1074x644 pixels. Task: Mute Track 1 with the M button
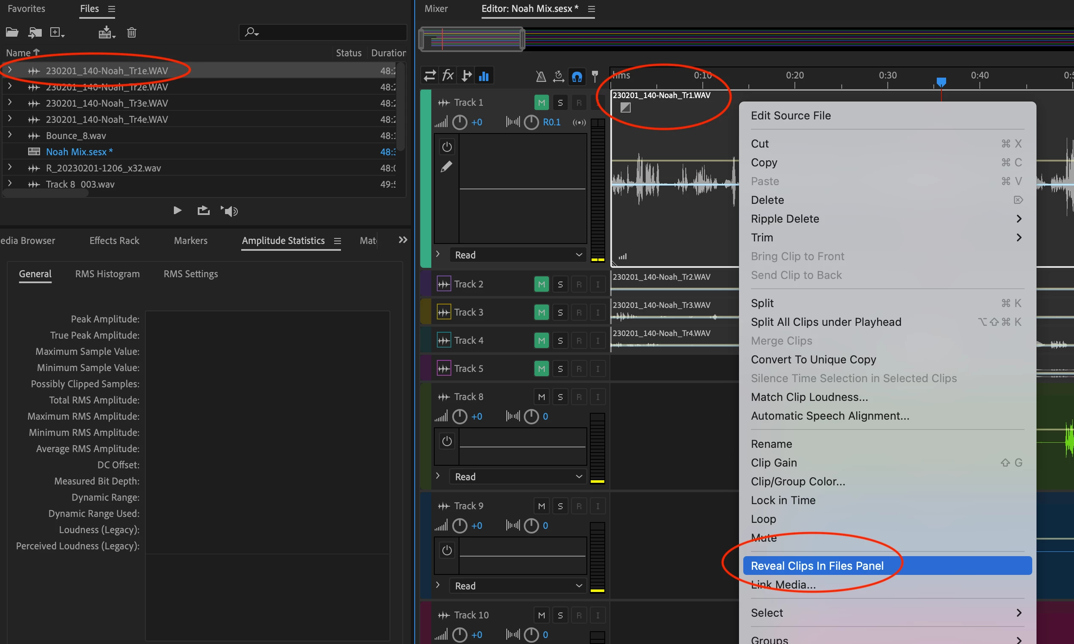click(541, 102)
